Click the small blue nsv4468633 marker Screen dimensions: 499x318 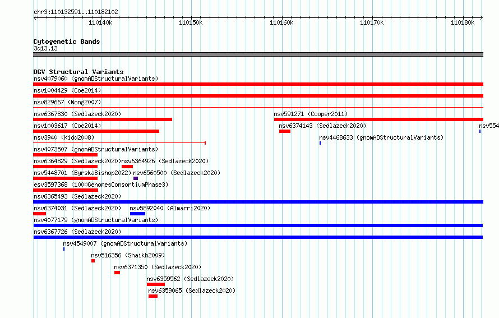click(x=320, y=143)
